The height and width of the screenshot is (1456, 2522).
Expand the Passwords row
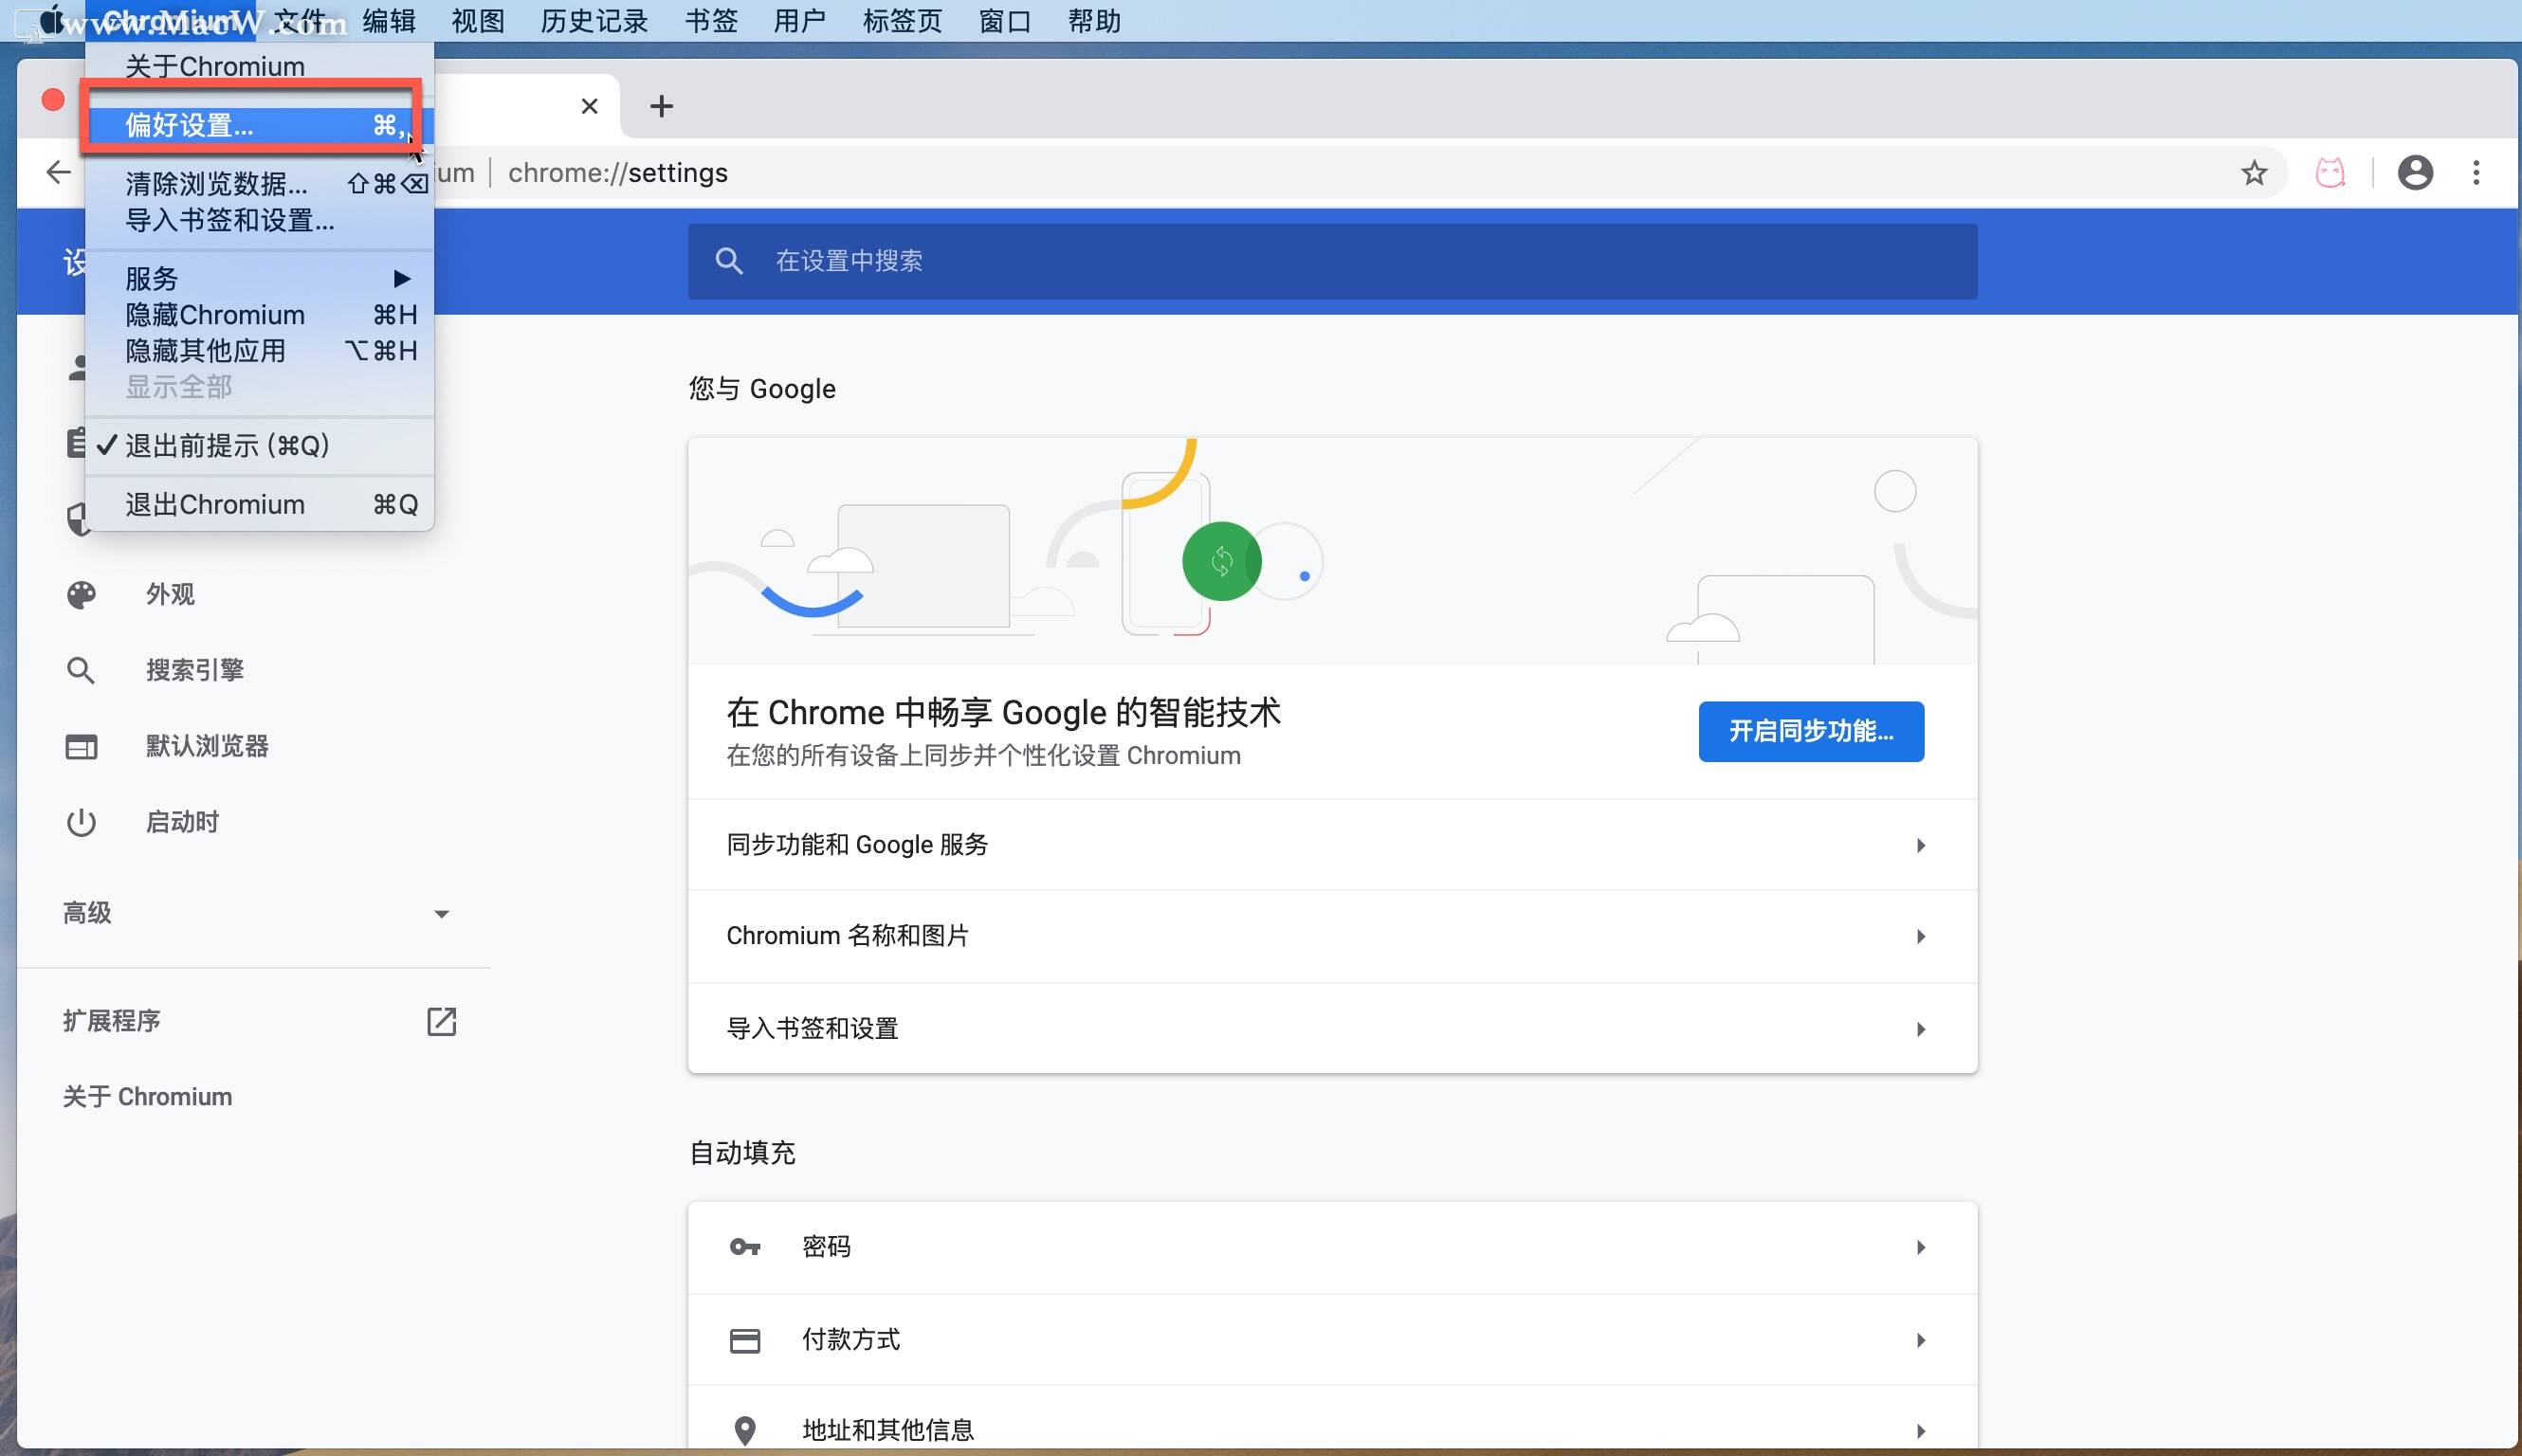pyautogui.click(x=1331, y=1247)
